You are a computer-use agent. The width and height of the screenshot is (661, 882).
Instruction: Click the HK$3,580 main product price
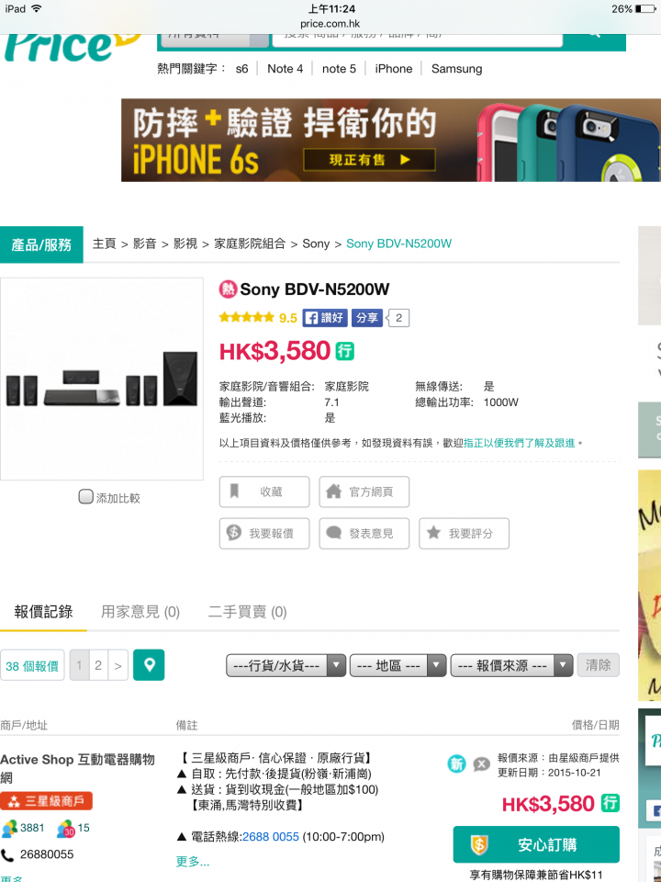pyautogui.click(x=274, y=351)
